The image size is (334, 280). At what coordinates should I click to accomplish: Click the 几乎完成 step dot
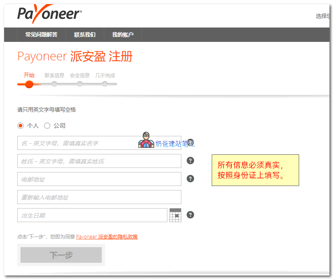tap(105, 84)
